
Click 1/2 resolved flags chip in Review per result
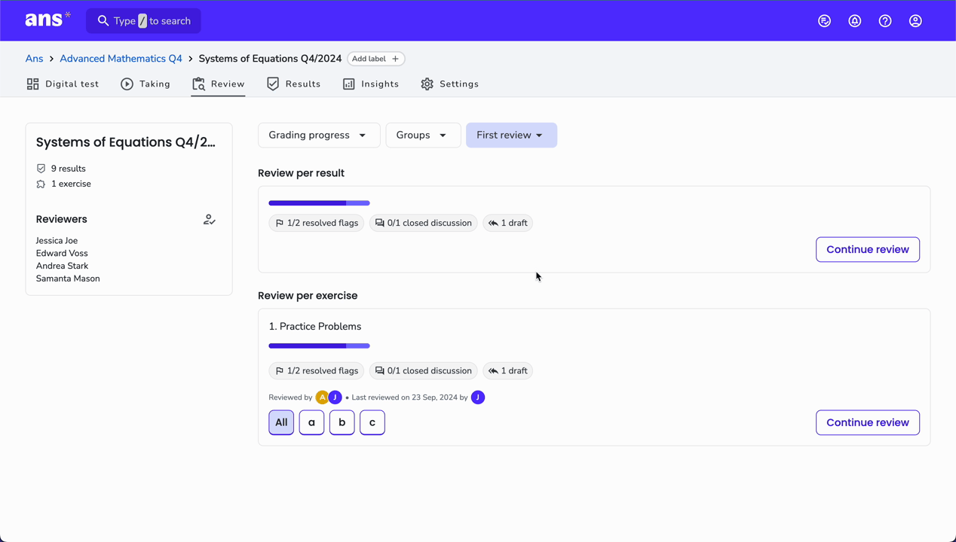(317, 223)
